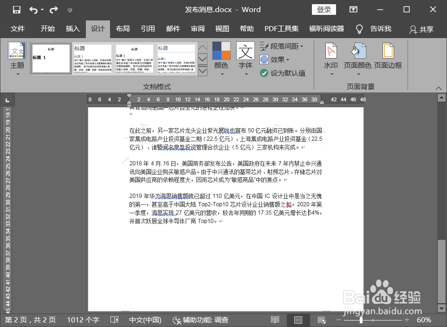
Task: Click the tab stop selector at ruler corner
Action: coord(7,100)
